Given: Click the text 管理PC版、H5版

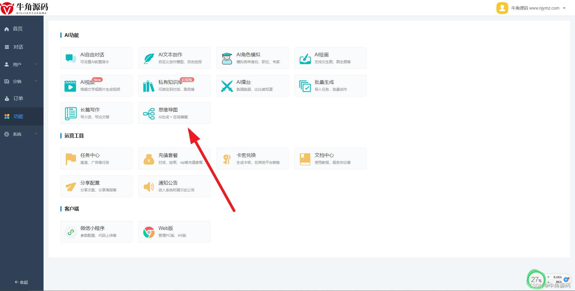Looking at the screenshot, I should point(172,236).
